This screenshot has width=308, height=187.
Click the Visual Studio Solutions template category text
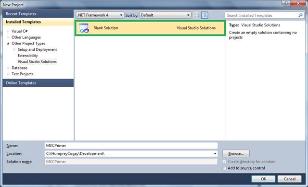tap(196, 28)
